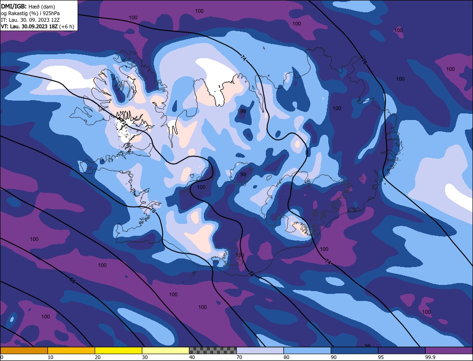Click the '20' legend tick label
This screenshot has width=473, height=361.
click(97, 357)
